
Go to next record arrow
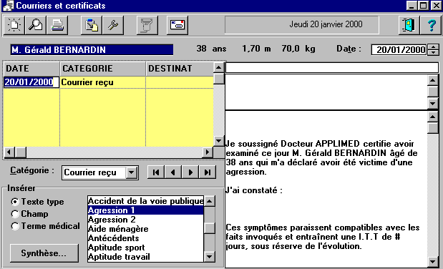click(190, 172)
